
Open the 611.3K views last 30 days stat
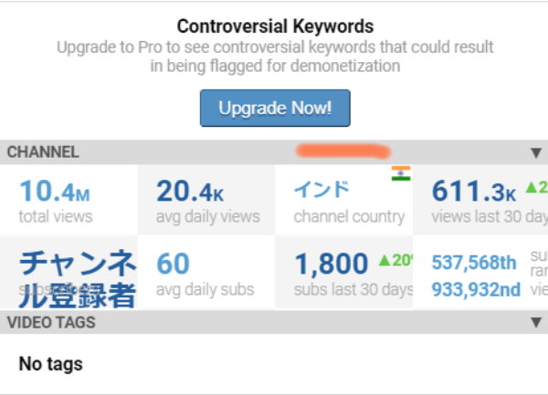tap(473, 192)
